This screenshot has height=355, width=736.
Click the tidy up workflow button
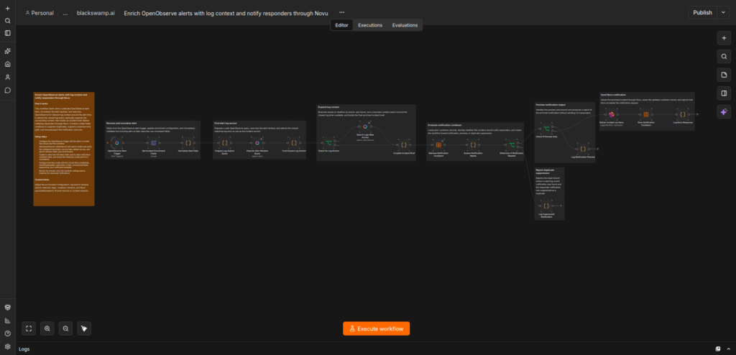pos(84,328)
